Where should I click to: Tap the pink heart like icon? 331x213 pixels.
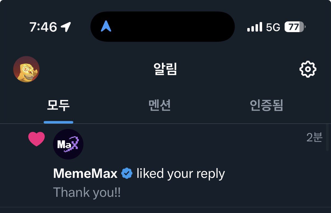pos(37,139)
